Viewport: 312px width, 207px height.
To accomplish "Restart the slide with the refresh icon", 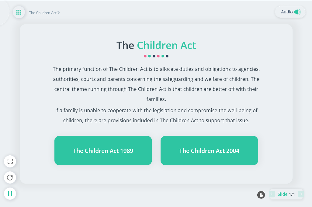I will (10, 178).
